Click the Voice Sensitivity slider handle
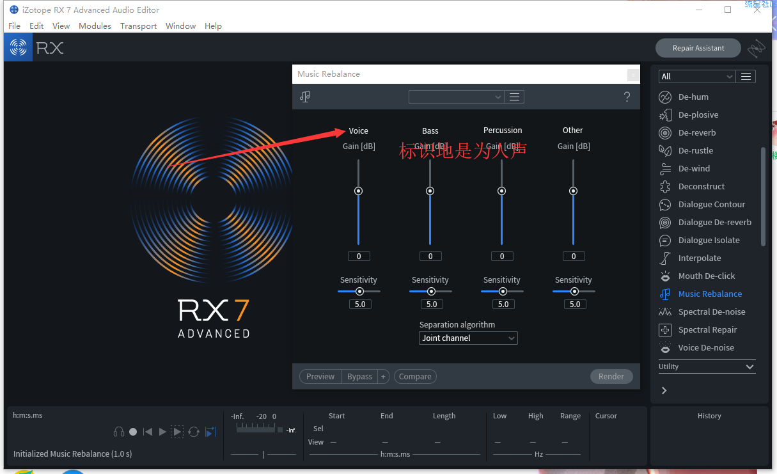 (359, 291)
